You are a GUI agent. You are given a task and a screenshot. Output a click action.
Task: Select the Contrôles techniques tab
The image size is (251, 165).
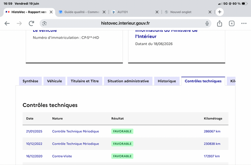203,81
